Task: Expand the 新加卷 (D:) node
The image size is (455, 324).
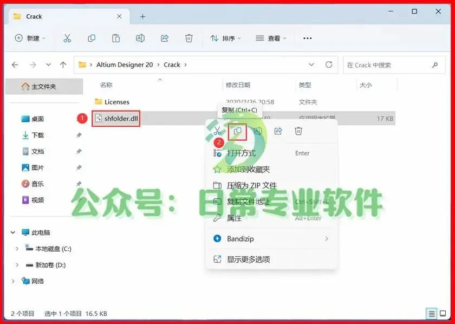Action: click(x=17, y=265)
